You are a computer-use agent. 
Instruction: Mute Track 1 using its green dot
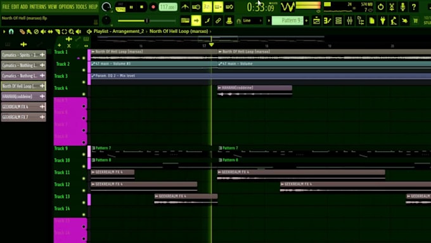click(x=84, y=58)
